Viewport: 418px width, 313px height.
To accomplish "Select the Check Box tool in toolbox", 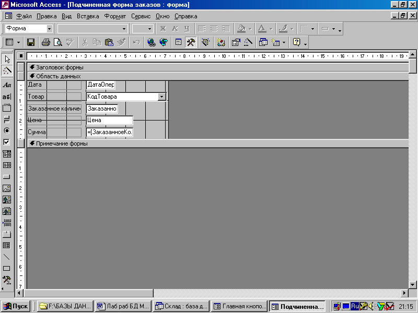I will (x=7, y=142).
